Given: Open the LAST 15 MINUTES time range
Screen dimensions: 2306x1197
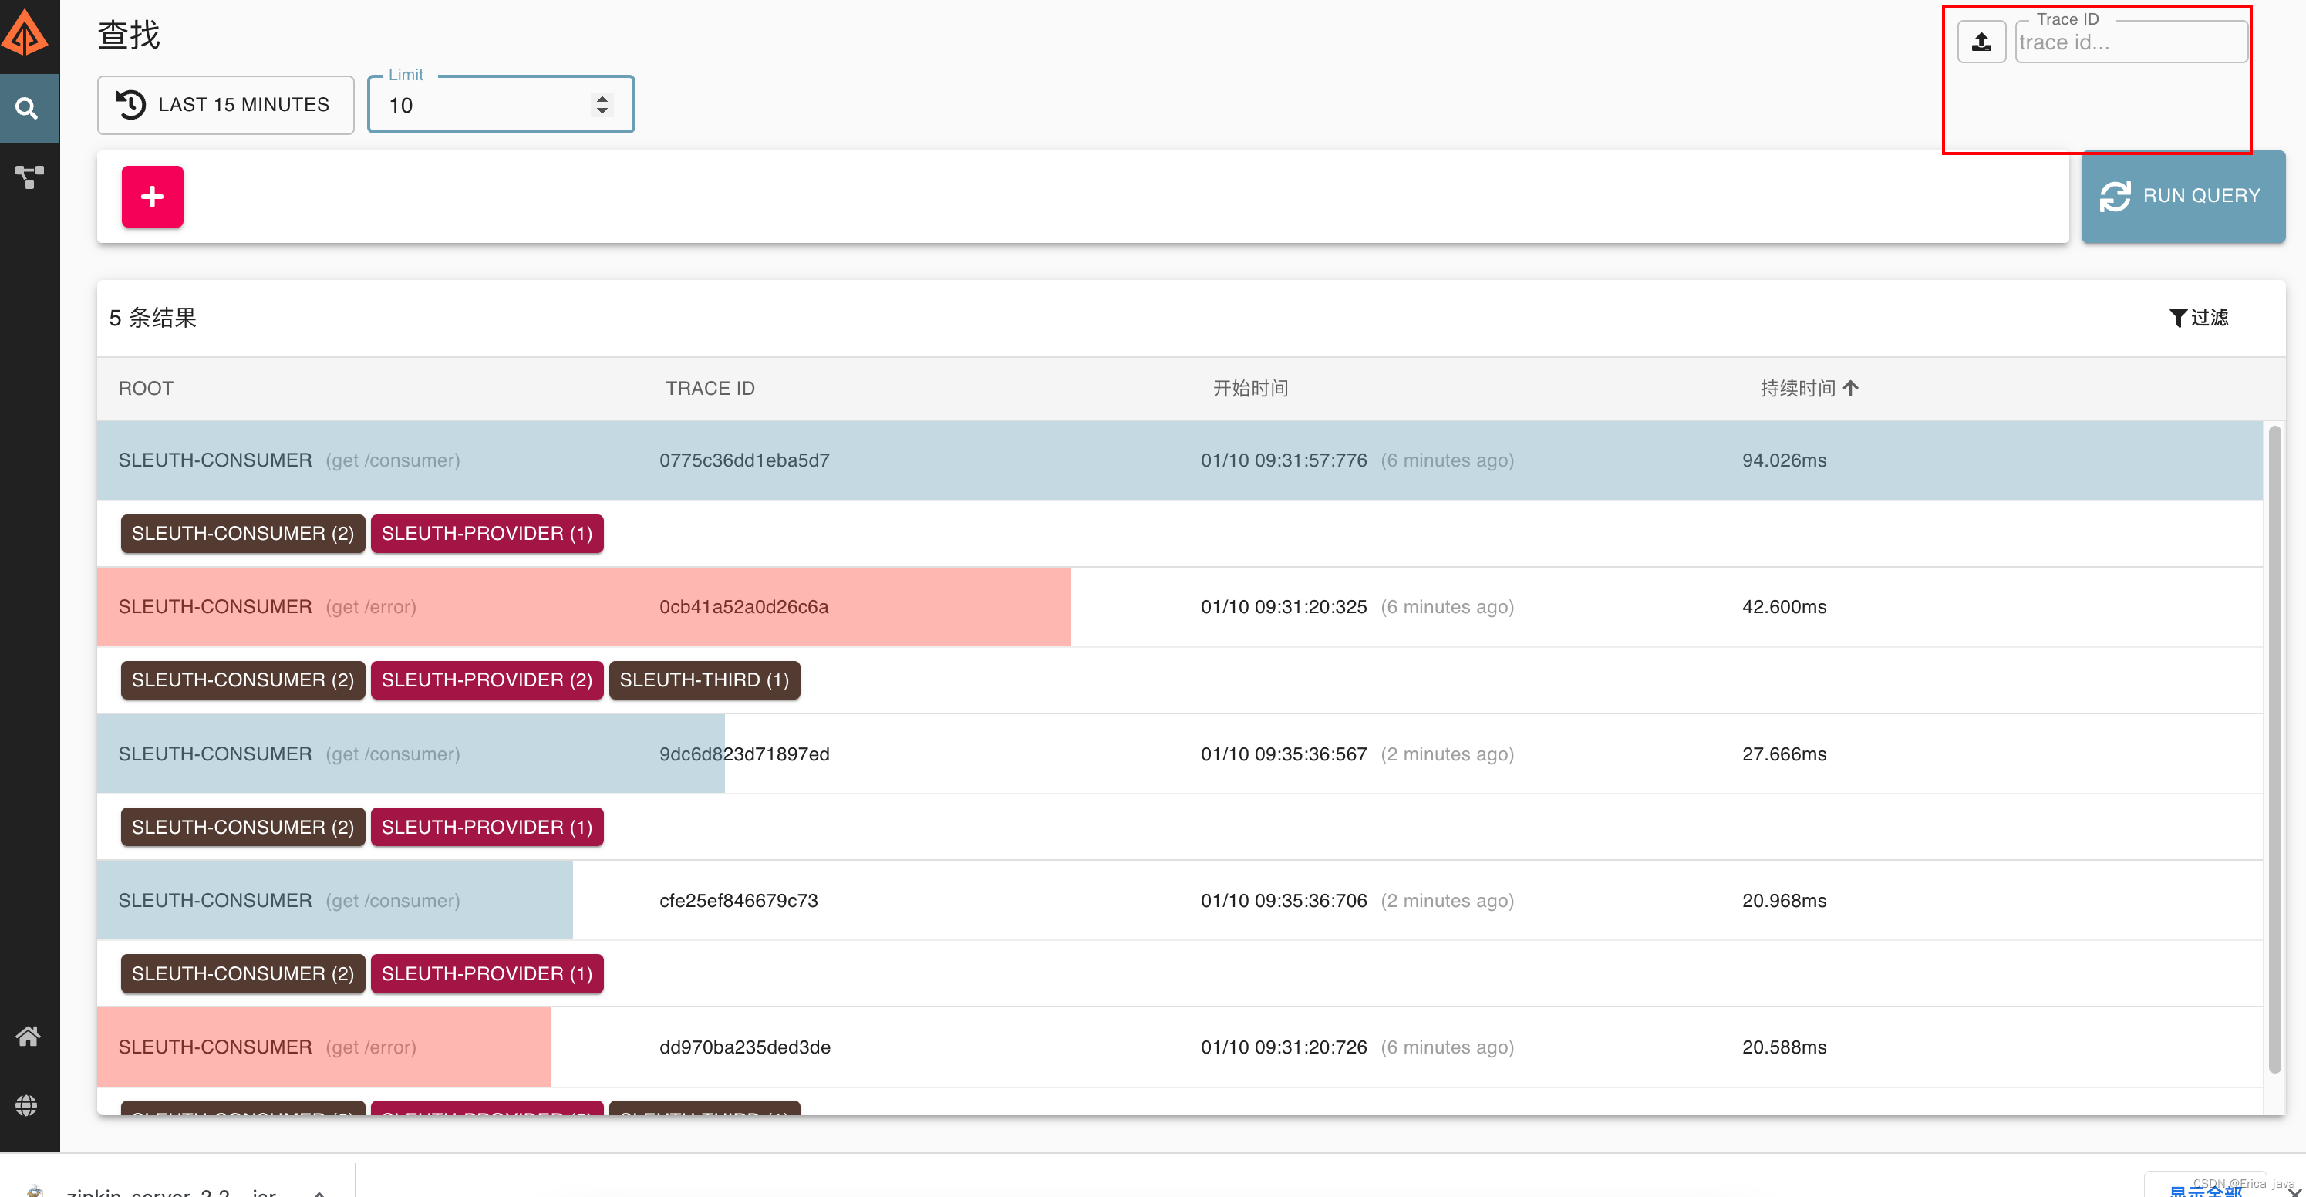Looking at the screenshot, I should click(x=225, y=105).
